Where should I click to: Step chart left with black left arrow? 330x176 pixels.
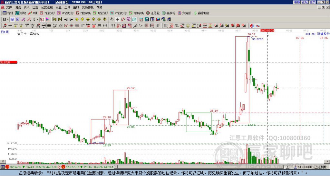point(66,20)
